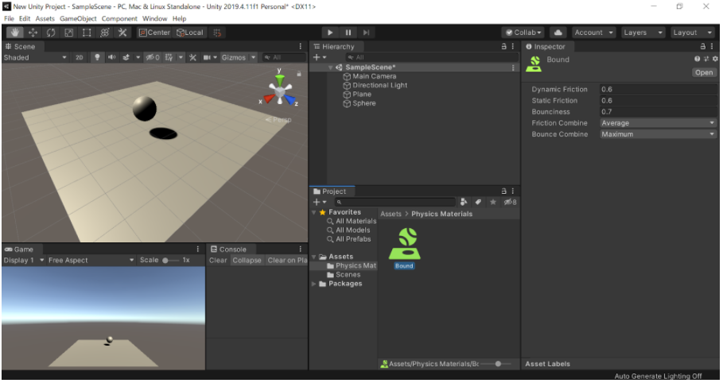Open Inspector help icon for Bound
Image resolution: width=723 pixels, height=383 pixels.
click(698, 59)
